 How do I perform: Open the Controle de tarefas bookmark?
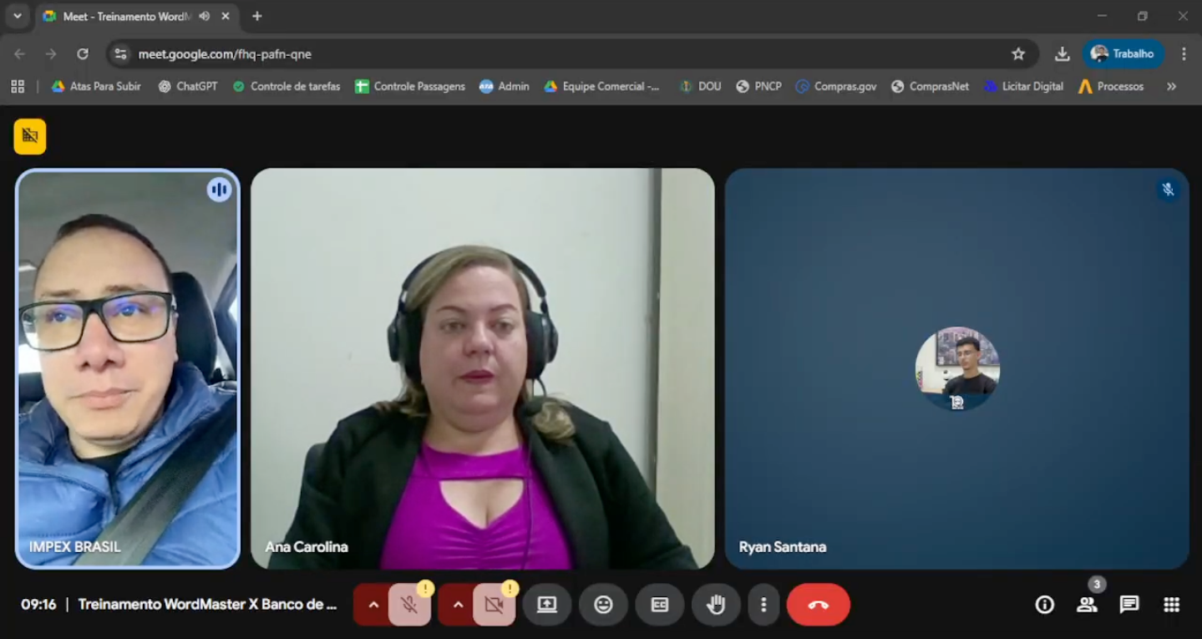(x=287, y=86)
